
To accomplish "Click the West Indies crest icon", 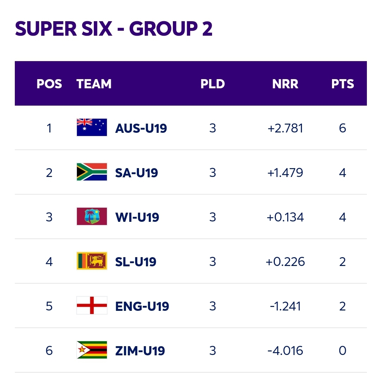I will (x=92, y=216).
